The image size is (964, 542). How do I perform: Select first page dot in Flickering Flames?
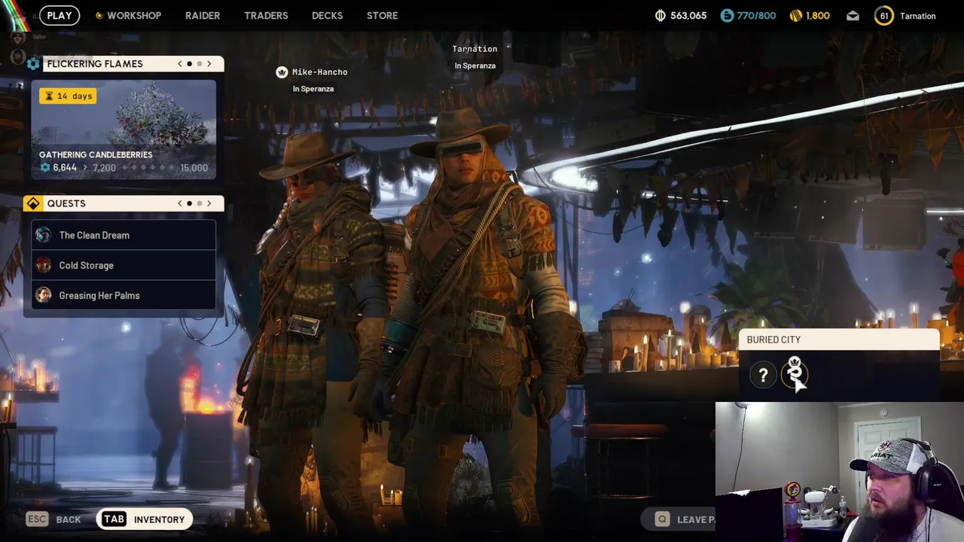189,64
